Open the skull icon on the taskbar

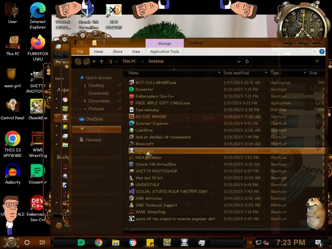pyautogui.click(x=184, y=243)
